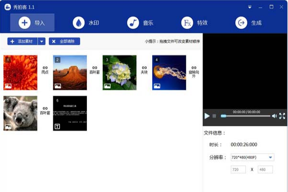The height and width of the screenshot is (192, 288).
Task: Select the koala thumbnail number 5
Action: tap(20, 113)
